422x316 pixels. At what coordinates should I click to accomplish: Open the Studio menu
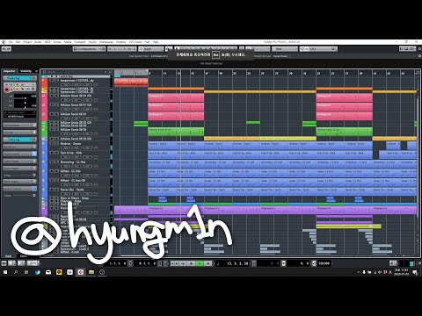click(x=92, y=42)
